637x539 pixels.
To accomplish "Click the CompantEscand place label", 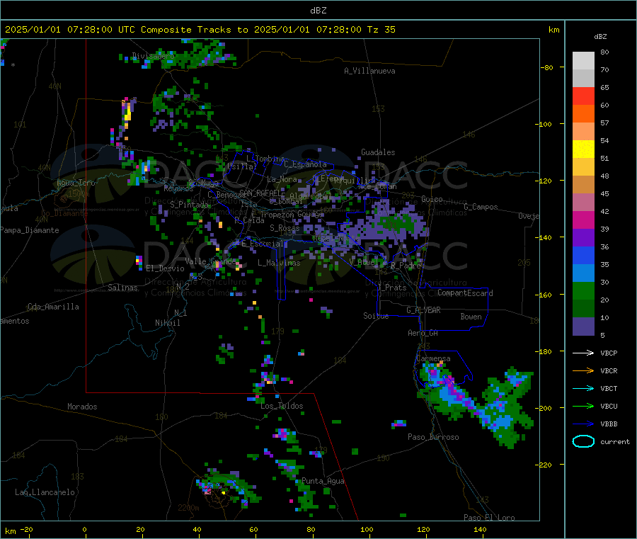I will click(465, 293).
